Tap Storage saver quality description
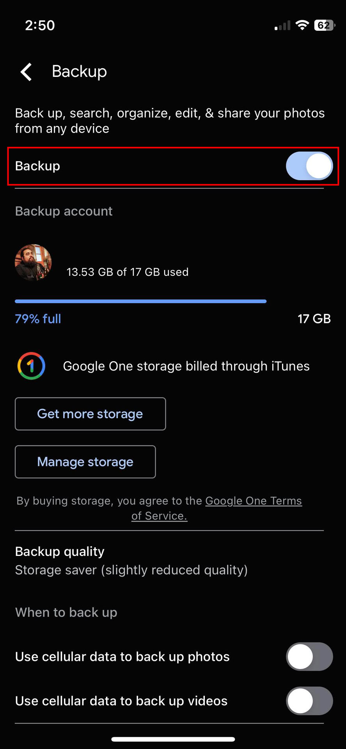 point(131,570)
